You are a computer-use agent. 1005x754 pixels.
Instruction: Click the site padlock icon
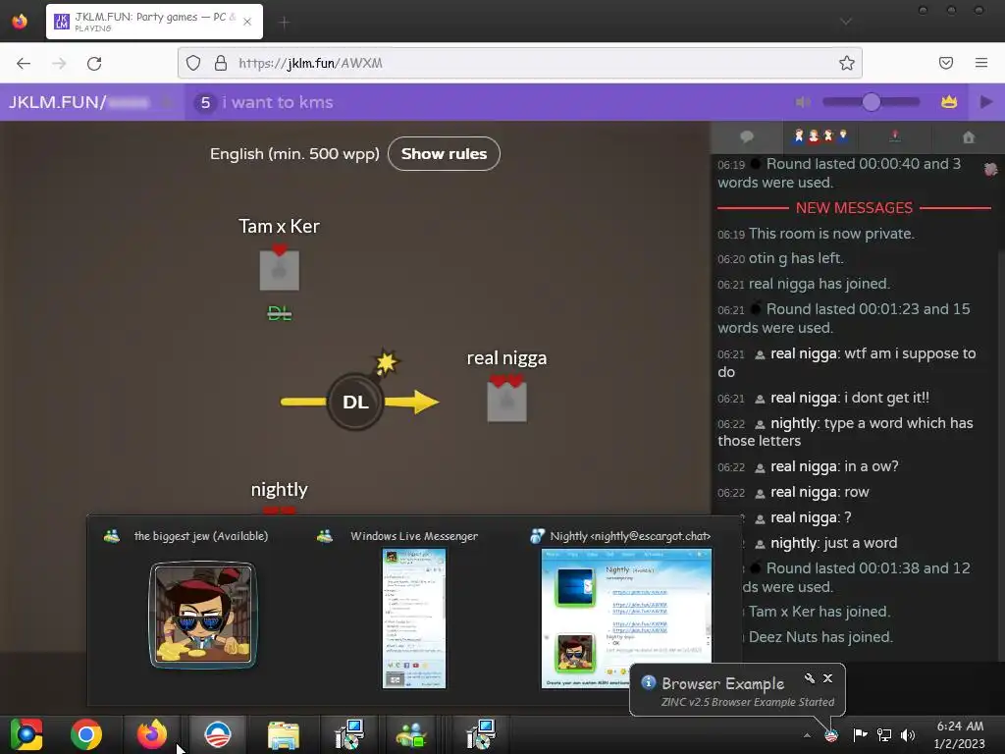(221, 63)
